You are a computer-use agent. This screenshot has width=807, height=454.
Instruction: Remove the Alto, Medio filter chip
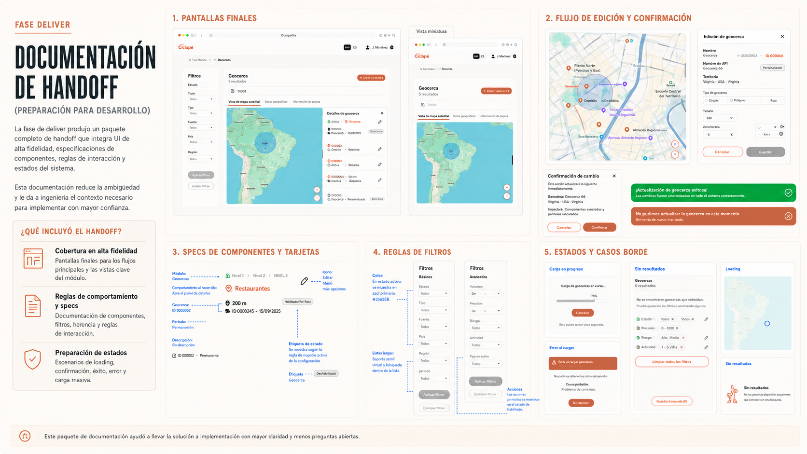coord(683,338)
